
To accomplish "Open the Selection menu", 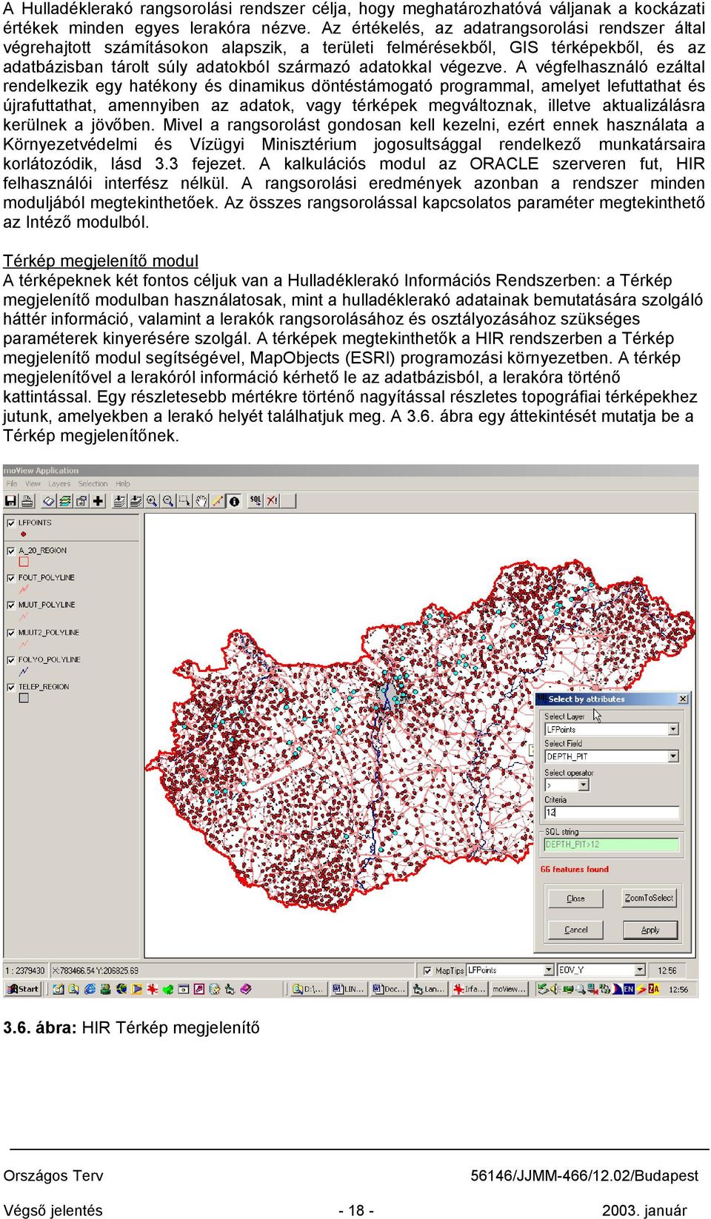I will [x=93, y=484].
